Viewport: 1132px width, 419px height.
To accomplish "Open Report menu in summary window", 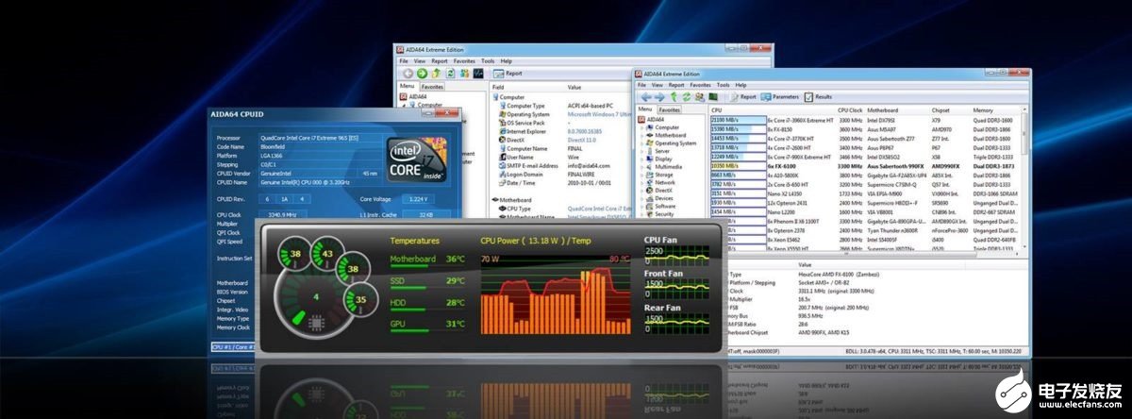I will pyautogui.click(x=441, y=60).
